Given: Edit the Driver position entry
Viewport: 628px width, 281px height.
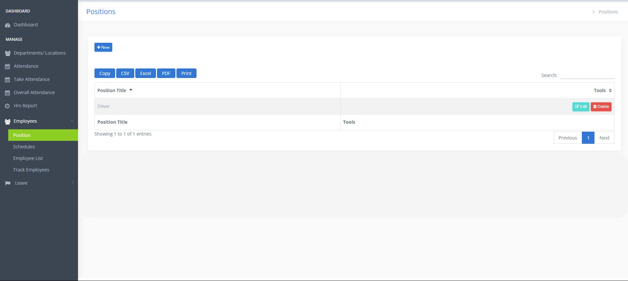Looking at the screenshot, I should point(581,107).
